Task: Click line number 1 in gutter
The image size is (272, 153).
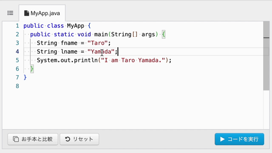Action: (x=17, y=26)
